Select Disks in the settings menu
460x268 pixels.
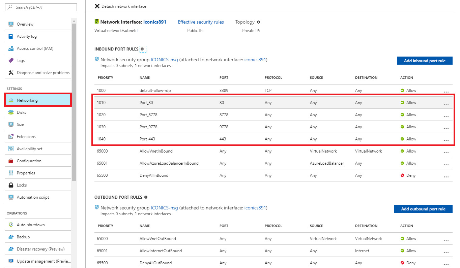pos(38,112)
